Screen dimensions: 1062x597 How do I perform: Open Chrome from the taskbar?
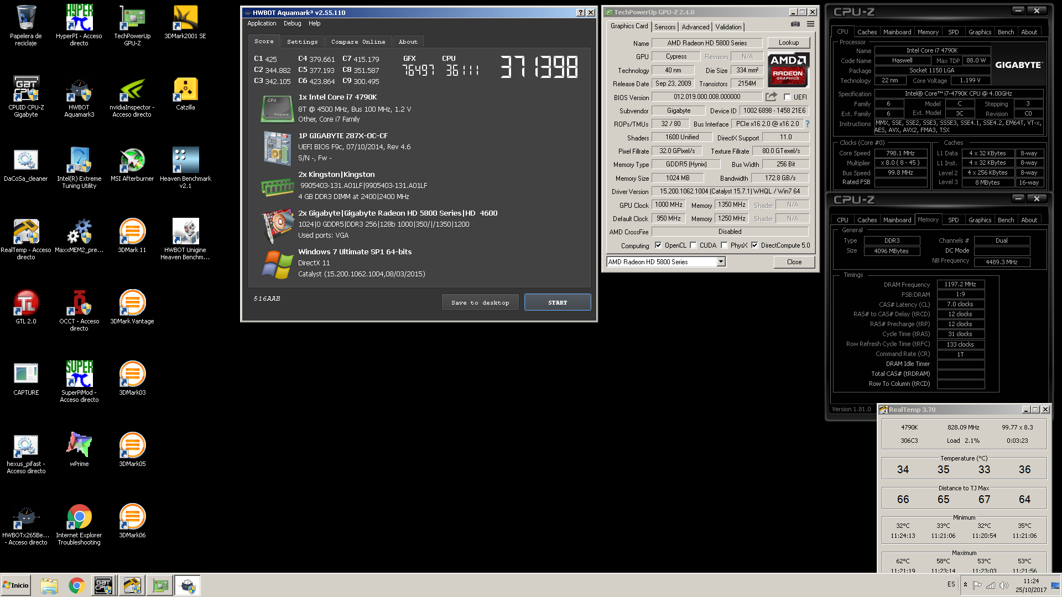(x=76, y=585)
